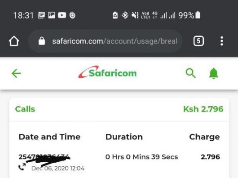
Task: Click the Date and Time column header
Action: point(49,137)
